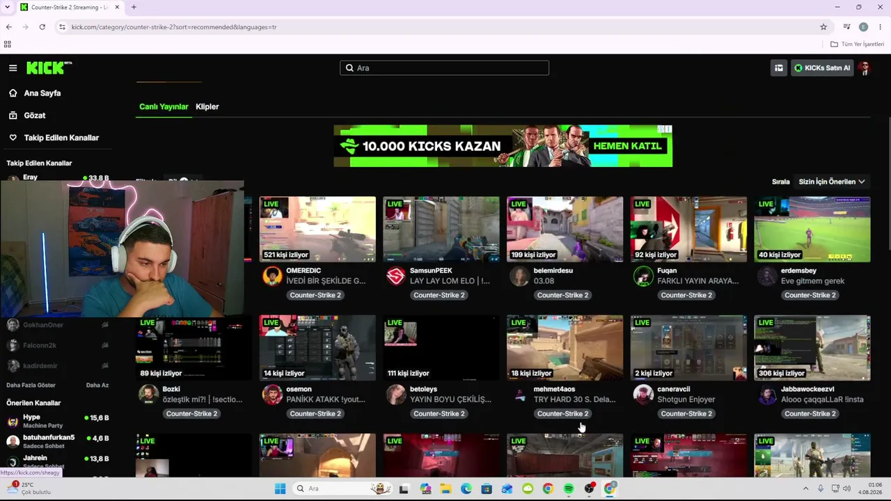The height and width of the screenshot is (501, 891).
Task: Click HEMEN KATIL on the banner
Action: [x=628, y=146]
